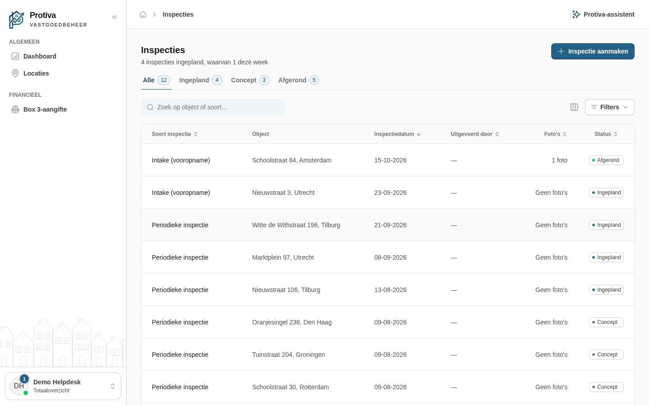Select the Concept tab
The width and height of the screenshot is (649, 405).
[x=250, y=80]
